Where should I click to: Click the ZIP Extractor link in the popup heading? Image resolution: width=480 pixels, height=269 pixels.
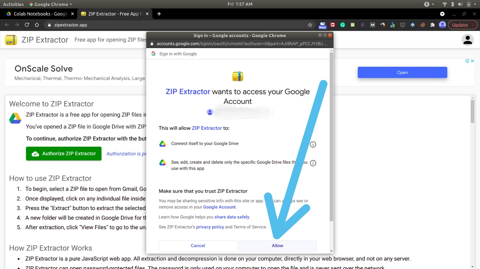pyautogui.click(x=188, y=92)
